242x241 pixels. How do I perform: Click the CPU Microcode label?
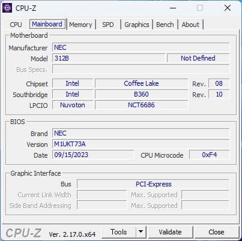click(x=162, y=155)
